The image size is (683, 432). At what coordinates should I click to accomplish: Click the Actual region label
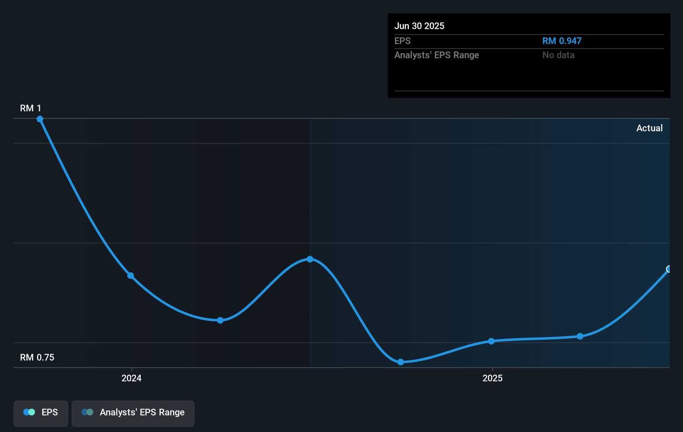pos(649,128)
